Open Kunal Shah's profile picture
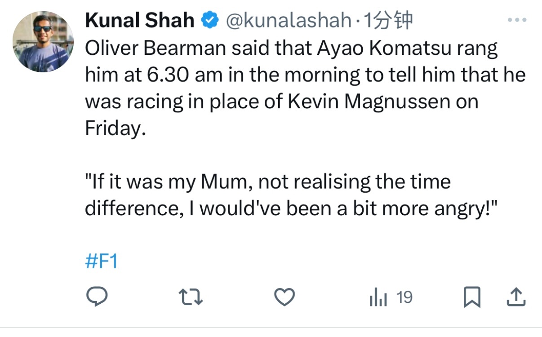This screenshot has width=542, height=337. click(43, 41)
